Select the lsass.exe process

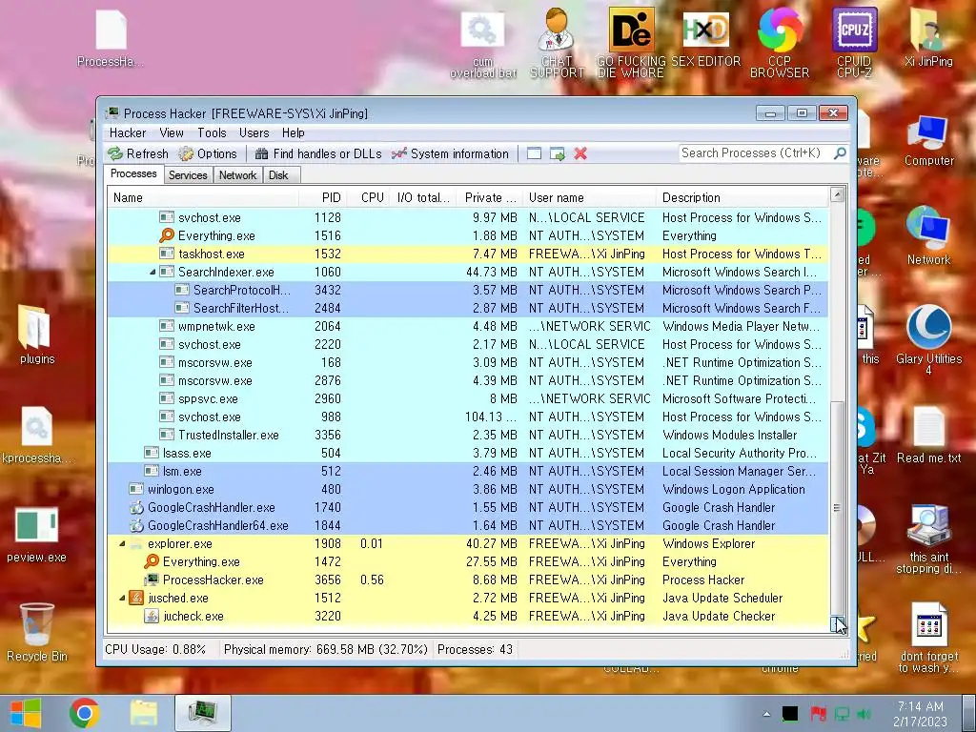[x=468, y=453]
